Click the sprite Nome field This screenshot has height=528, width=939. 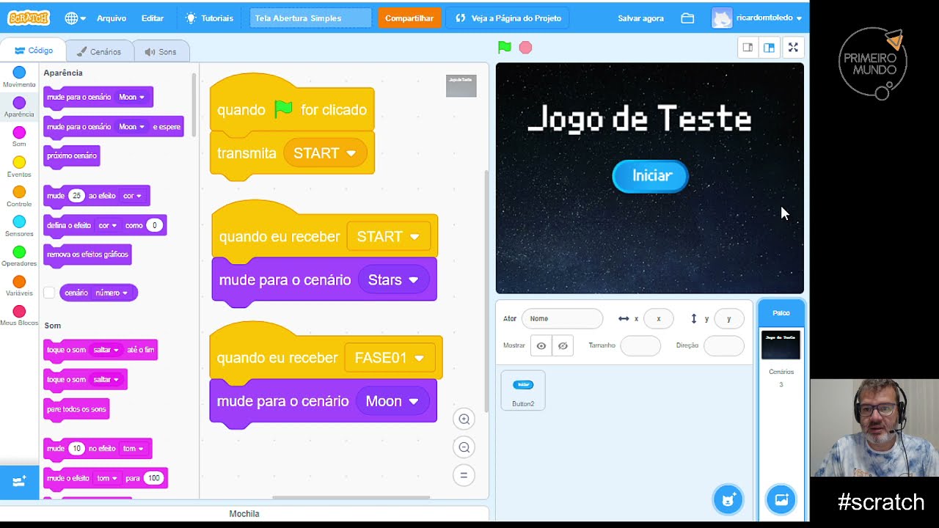(562, 319)
